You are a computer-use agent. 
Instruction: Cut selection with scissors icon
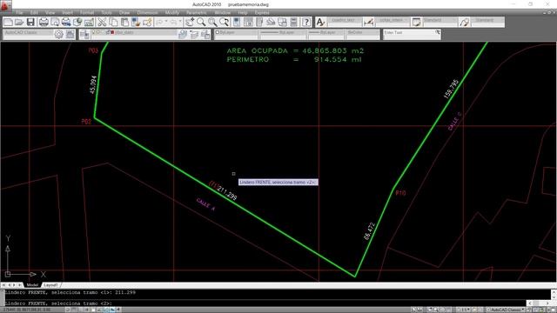point(102,23)
